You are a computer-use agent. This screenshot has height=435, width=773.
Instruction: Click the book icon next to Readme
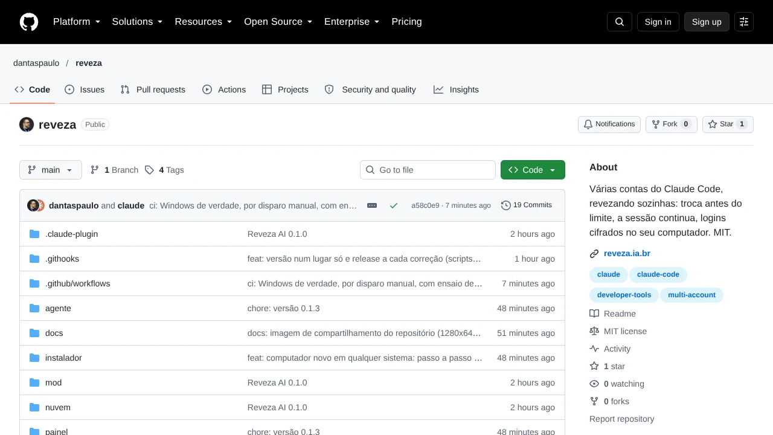click(594, 314)
